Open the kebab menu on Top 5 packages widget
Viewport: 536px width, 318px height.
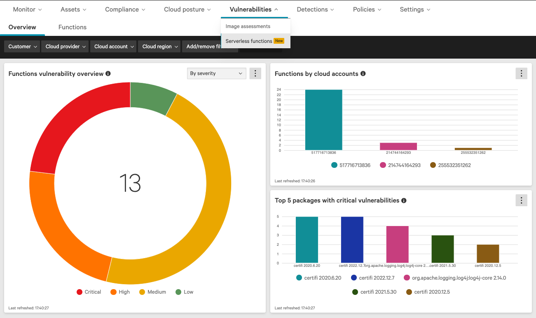521,200
